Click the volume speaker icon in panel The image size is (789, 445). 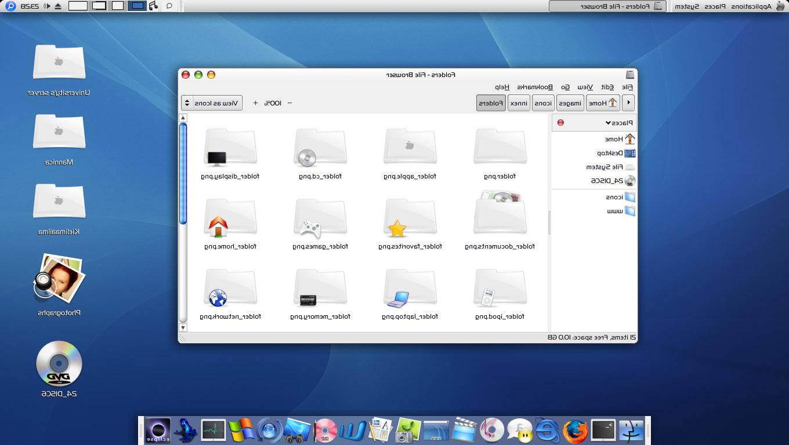47,6
